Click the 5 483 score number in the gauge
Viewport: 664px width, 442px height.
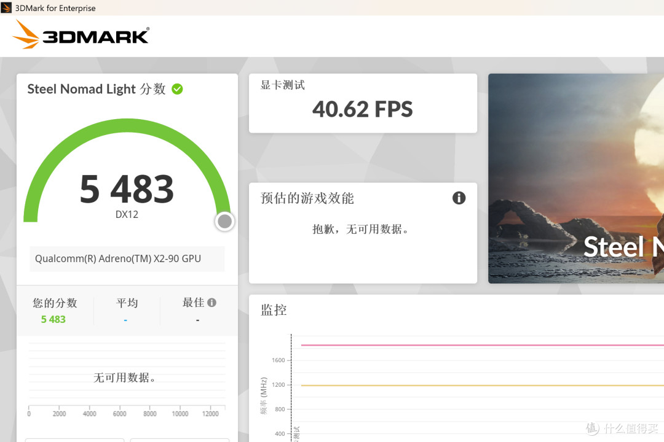(127, 189)
